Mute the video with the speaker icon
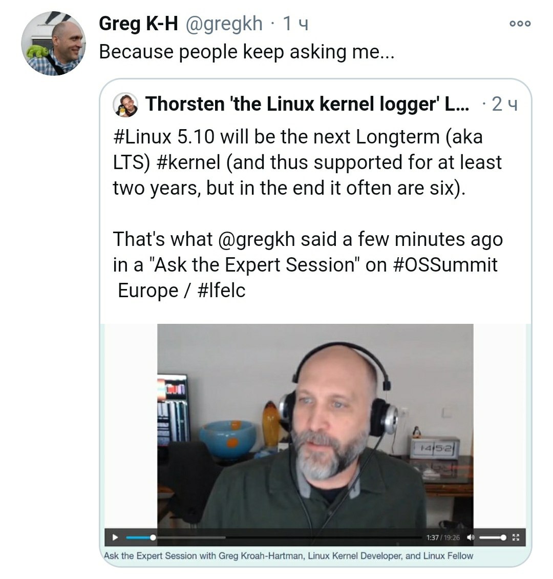The height and width of the screenshot is (579, 553). 471,537
